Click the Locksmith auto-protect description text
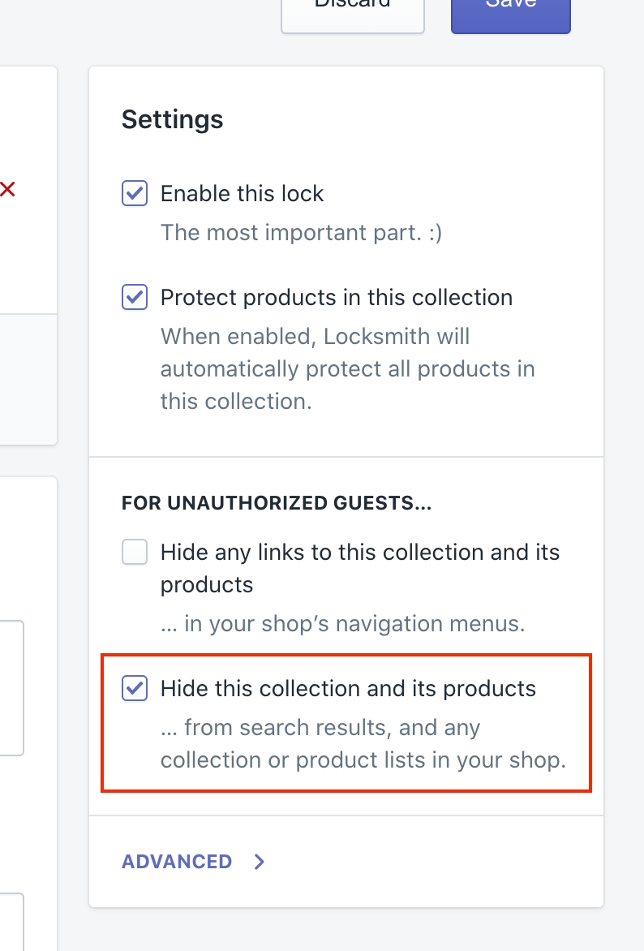This screenshot has width=644, height=951. pyautogui.click(x=347, y=369)
